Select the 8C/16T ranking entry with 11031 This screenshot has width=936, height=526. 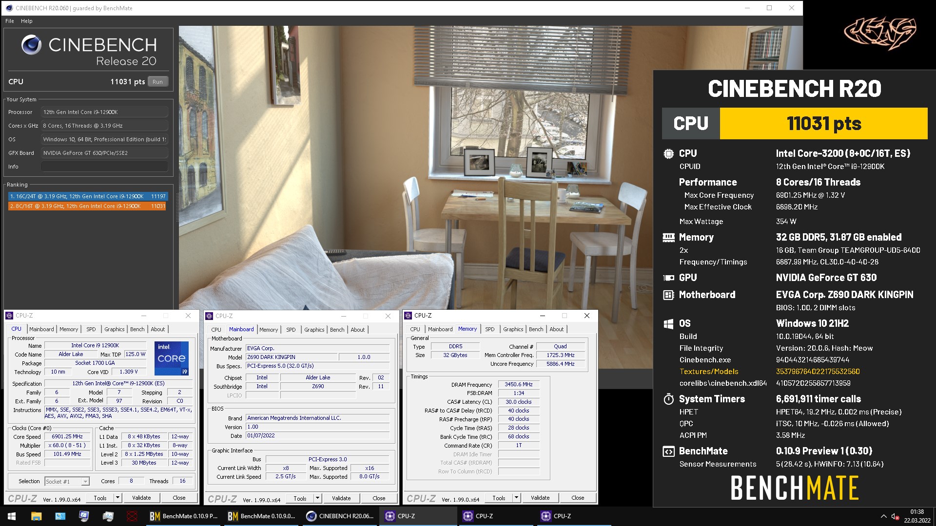coord(88,206)
